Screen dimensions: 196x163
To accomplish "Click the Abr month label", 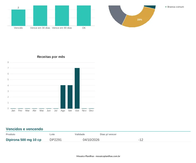I will 34,111.
